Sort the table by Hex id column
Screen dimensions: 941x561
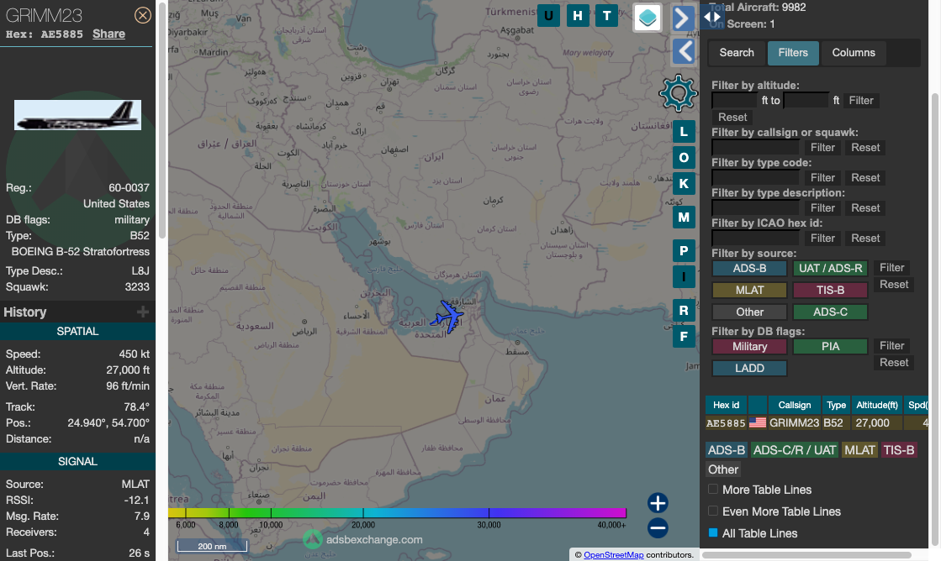pos(726,405)
